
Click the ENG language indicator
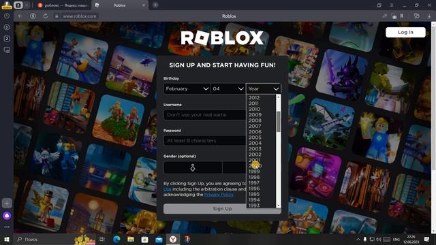pos(396,239)
